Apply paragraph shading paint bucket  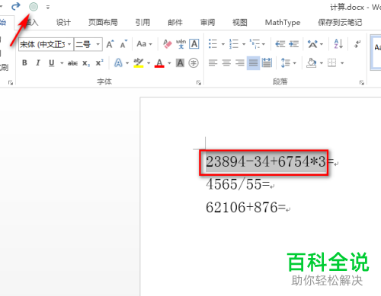point(311,62)
